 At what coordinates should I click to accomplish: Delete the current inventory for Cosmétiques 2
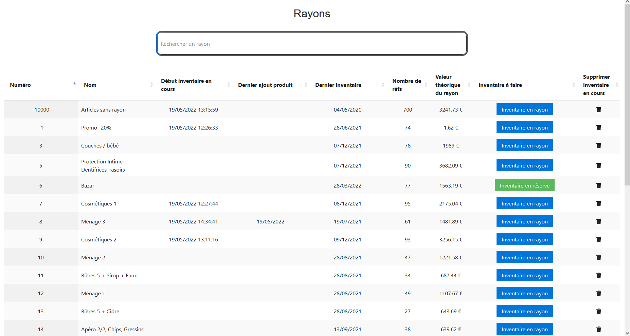coord(599,239)
